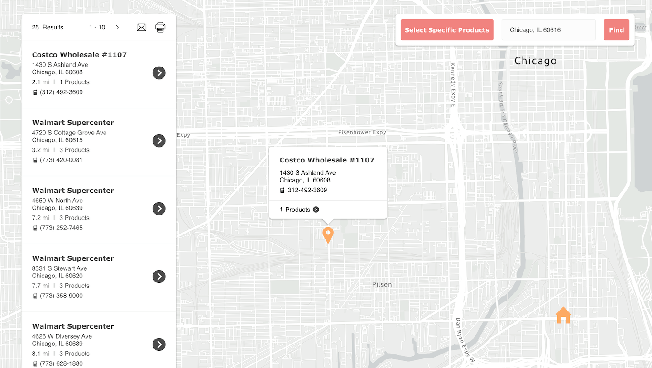This screenshot has width=652, height=368.
Task: Click the 25 Results count
Action: click(48, 27)
